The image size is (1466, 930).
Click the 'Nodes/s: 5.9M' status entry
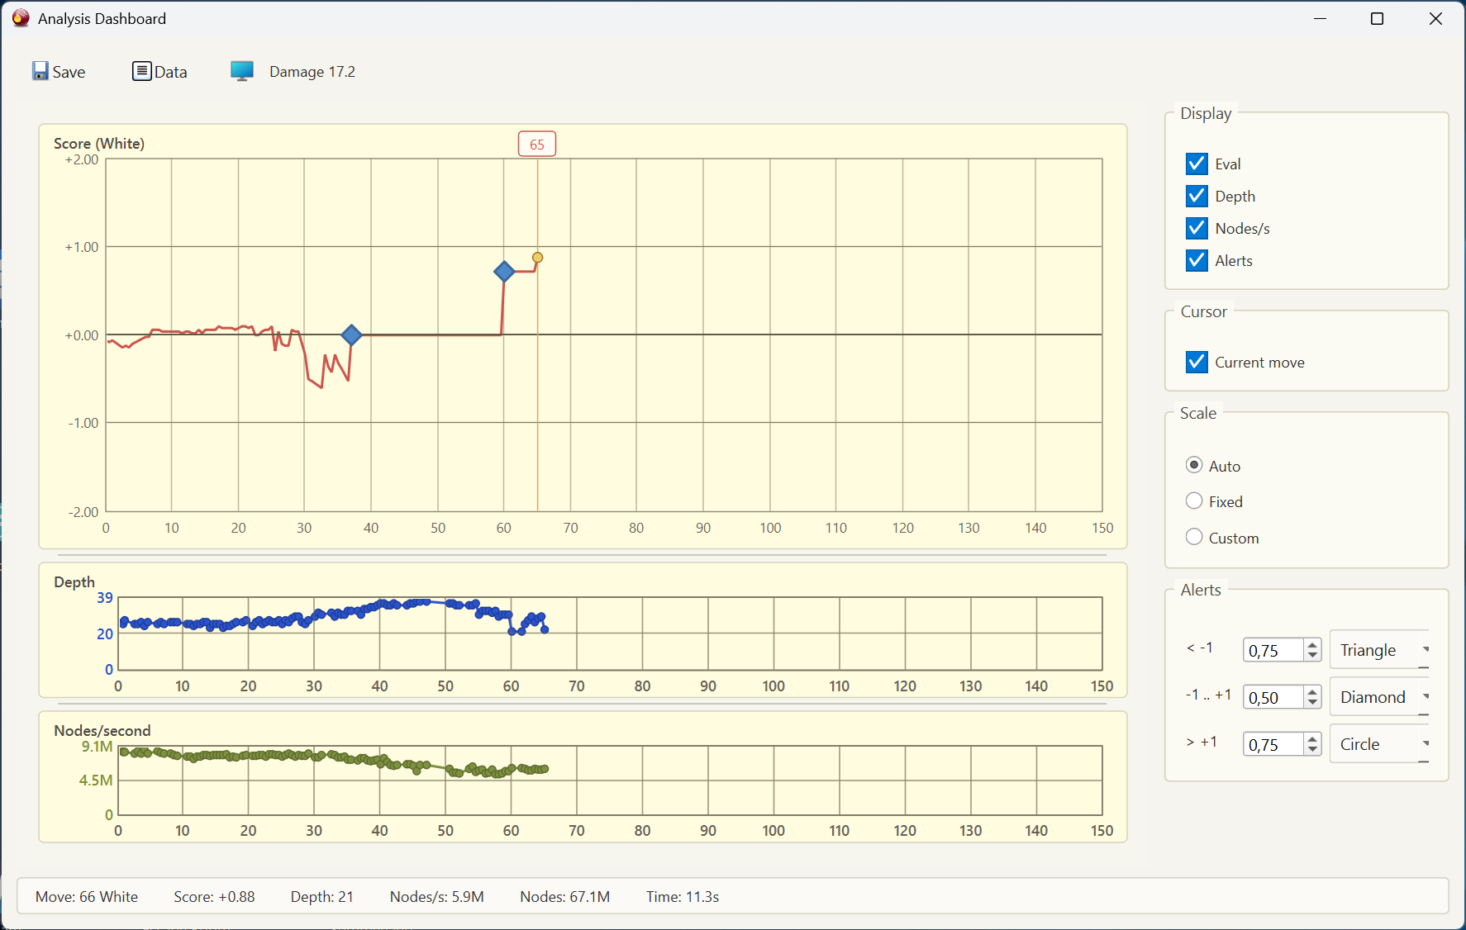click(x=437, y=897)
